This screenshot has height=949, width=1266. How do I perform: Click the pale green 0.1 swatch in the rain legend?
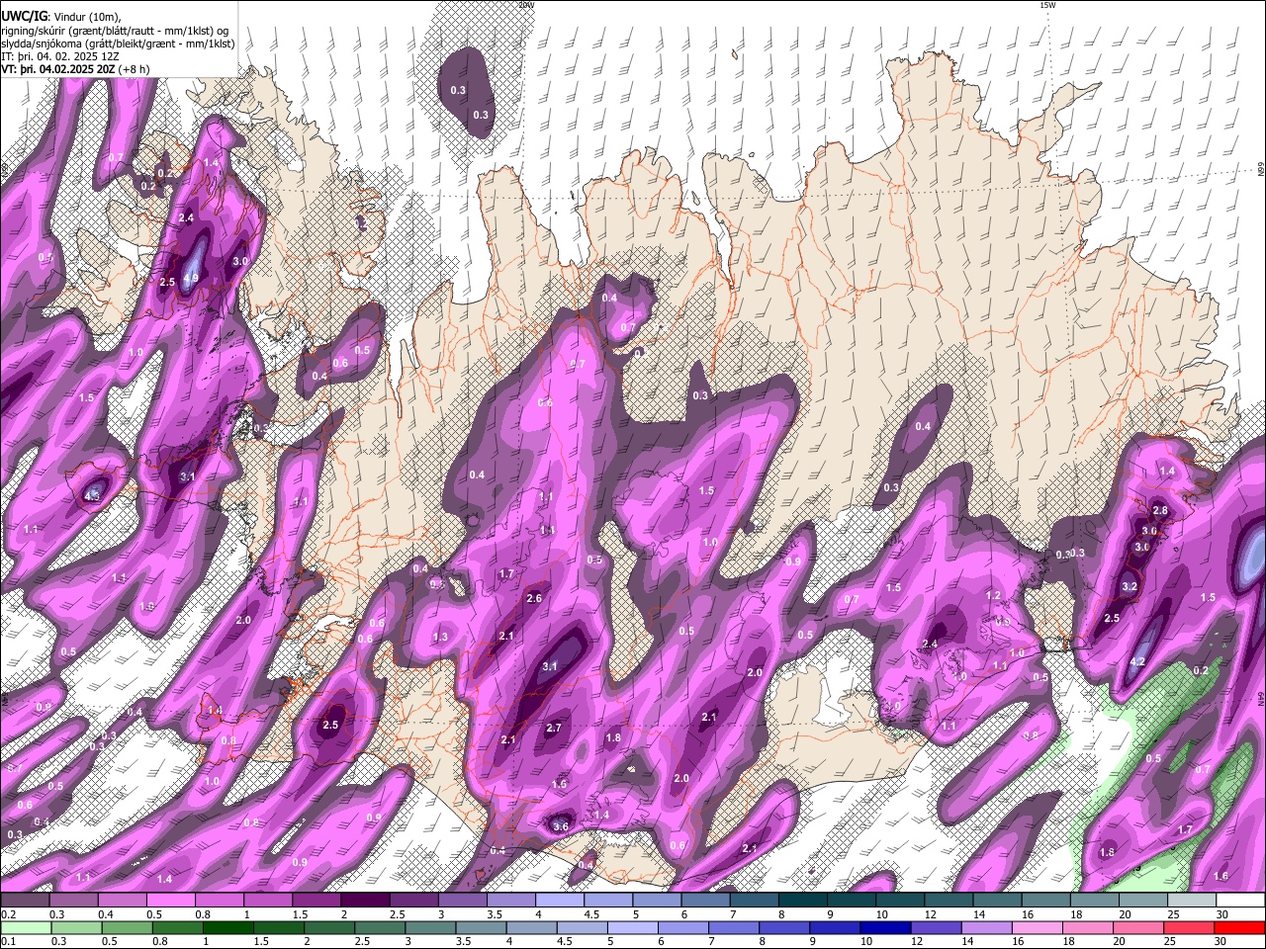coord(27,928)
